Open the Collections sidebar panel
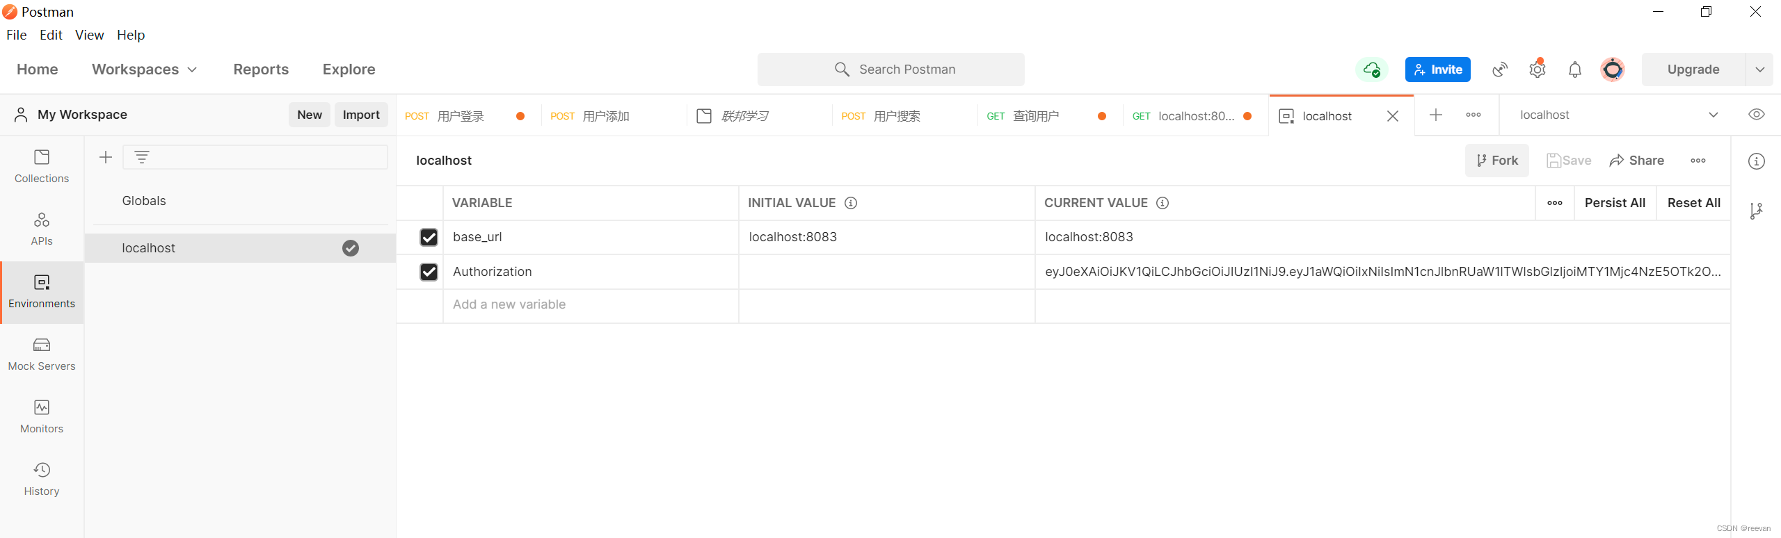This screenshot has height=538, width=1781. (x=42, y=167)
